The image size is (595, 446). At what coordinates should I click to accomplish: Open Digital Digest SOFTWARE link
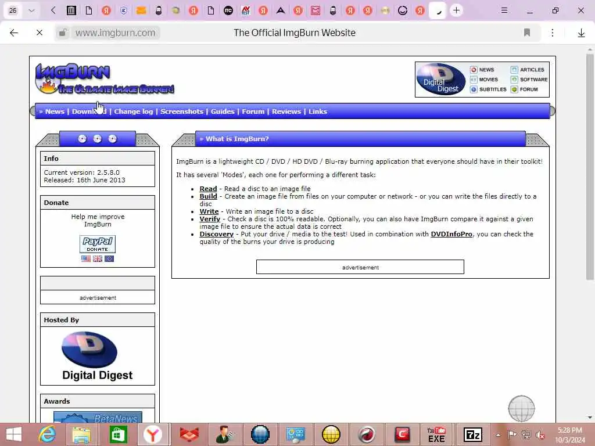tap(529, 80)
